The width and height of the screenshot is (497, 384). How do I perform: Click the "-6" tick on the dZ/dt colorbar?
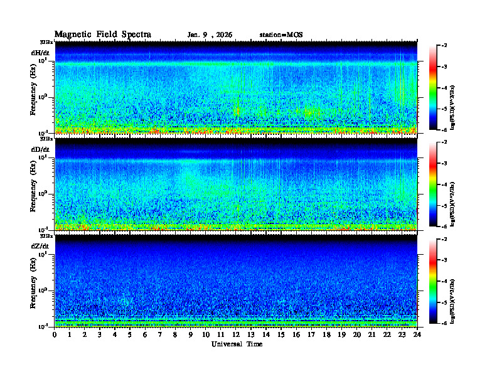(x=444, y=323)
